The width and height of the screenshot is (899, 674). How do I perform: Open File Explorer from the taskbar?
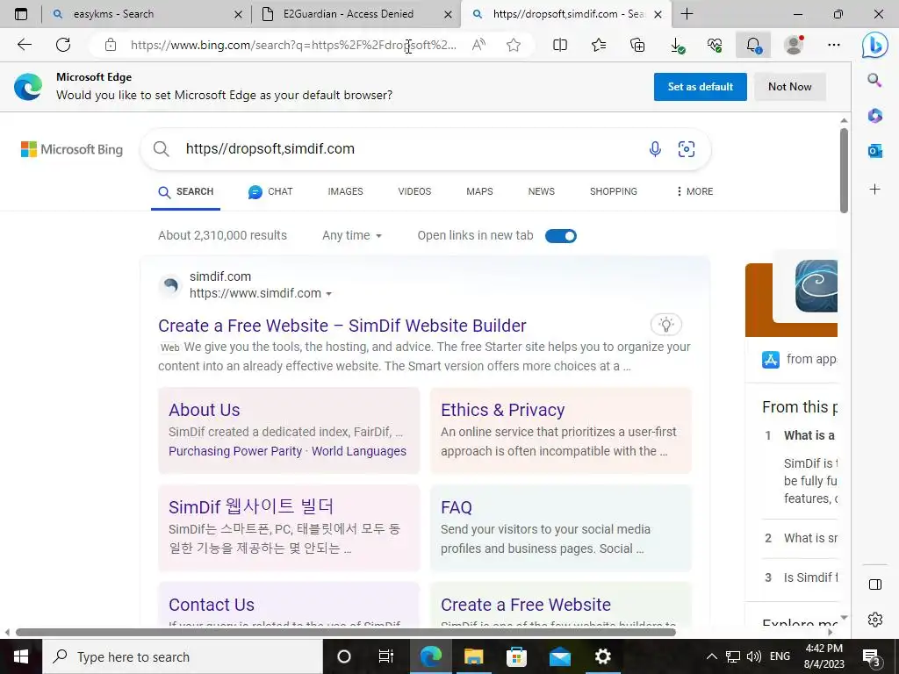[x=473, y=656]
